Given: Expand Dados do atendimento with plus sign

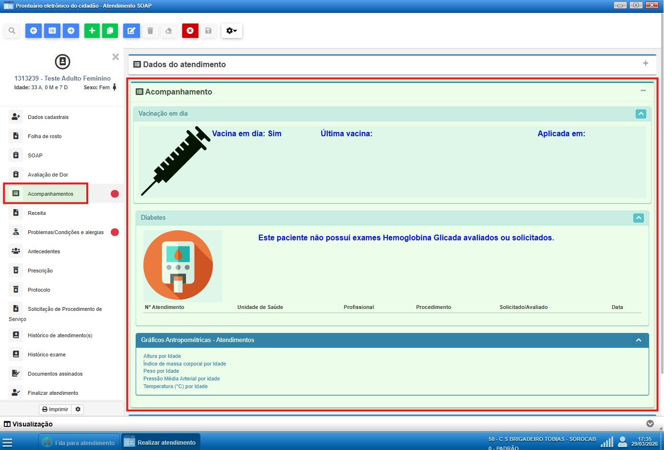Looking at the screenshot, I should pos(645,63).
